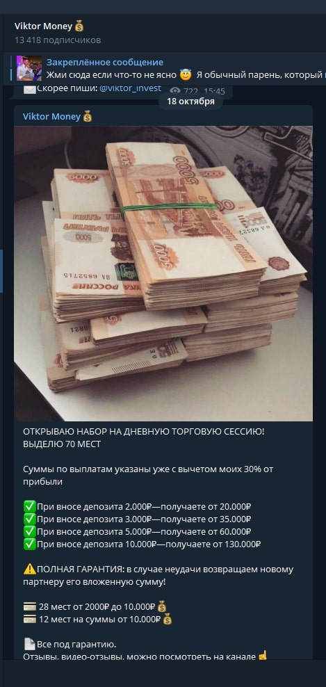
Task: Open the @viktor_invest mention link
Action: 130,88
